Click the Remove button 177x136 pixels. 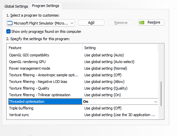(x=121, y=23)
